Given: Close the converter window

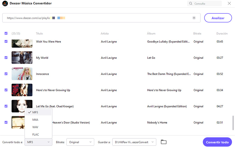Looking at the screenshot, I should [229, 3].
